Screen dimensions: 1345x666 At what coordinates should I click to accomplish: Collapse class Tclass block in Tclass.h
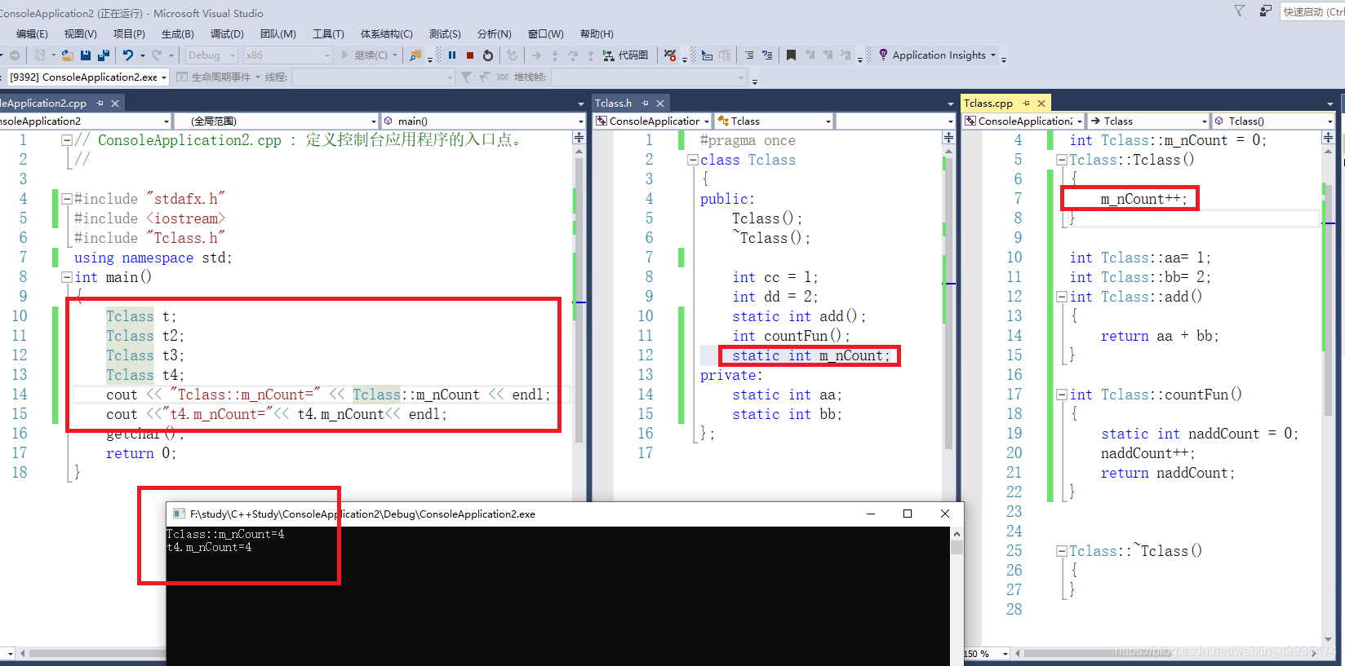pos(693,160)
